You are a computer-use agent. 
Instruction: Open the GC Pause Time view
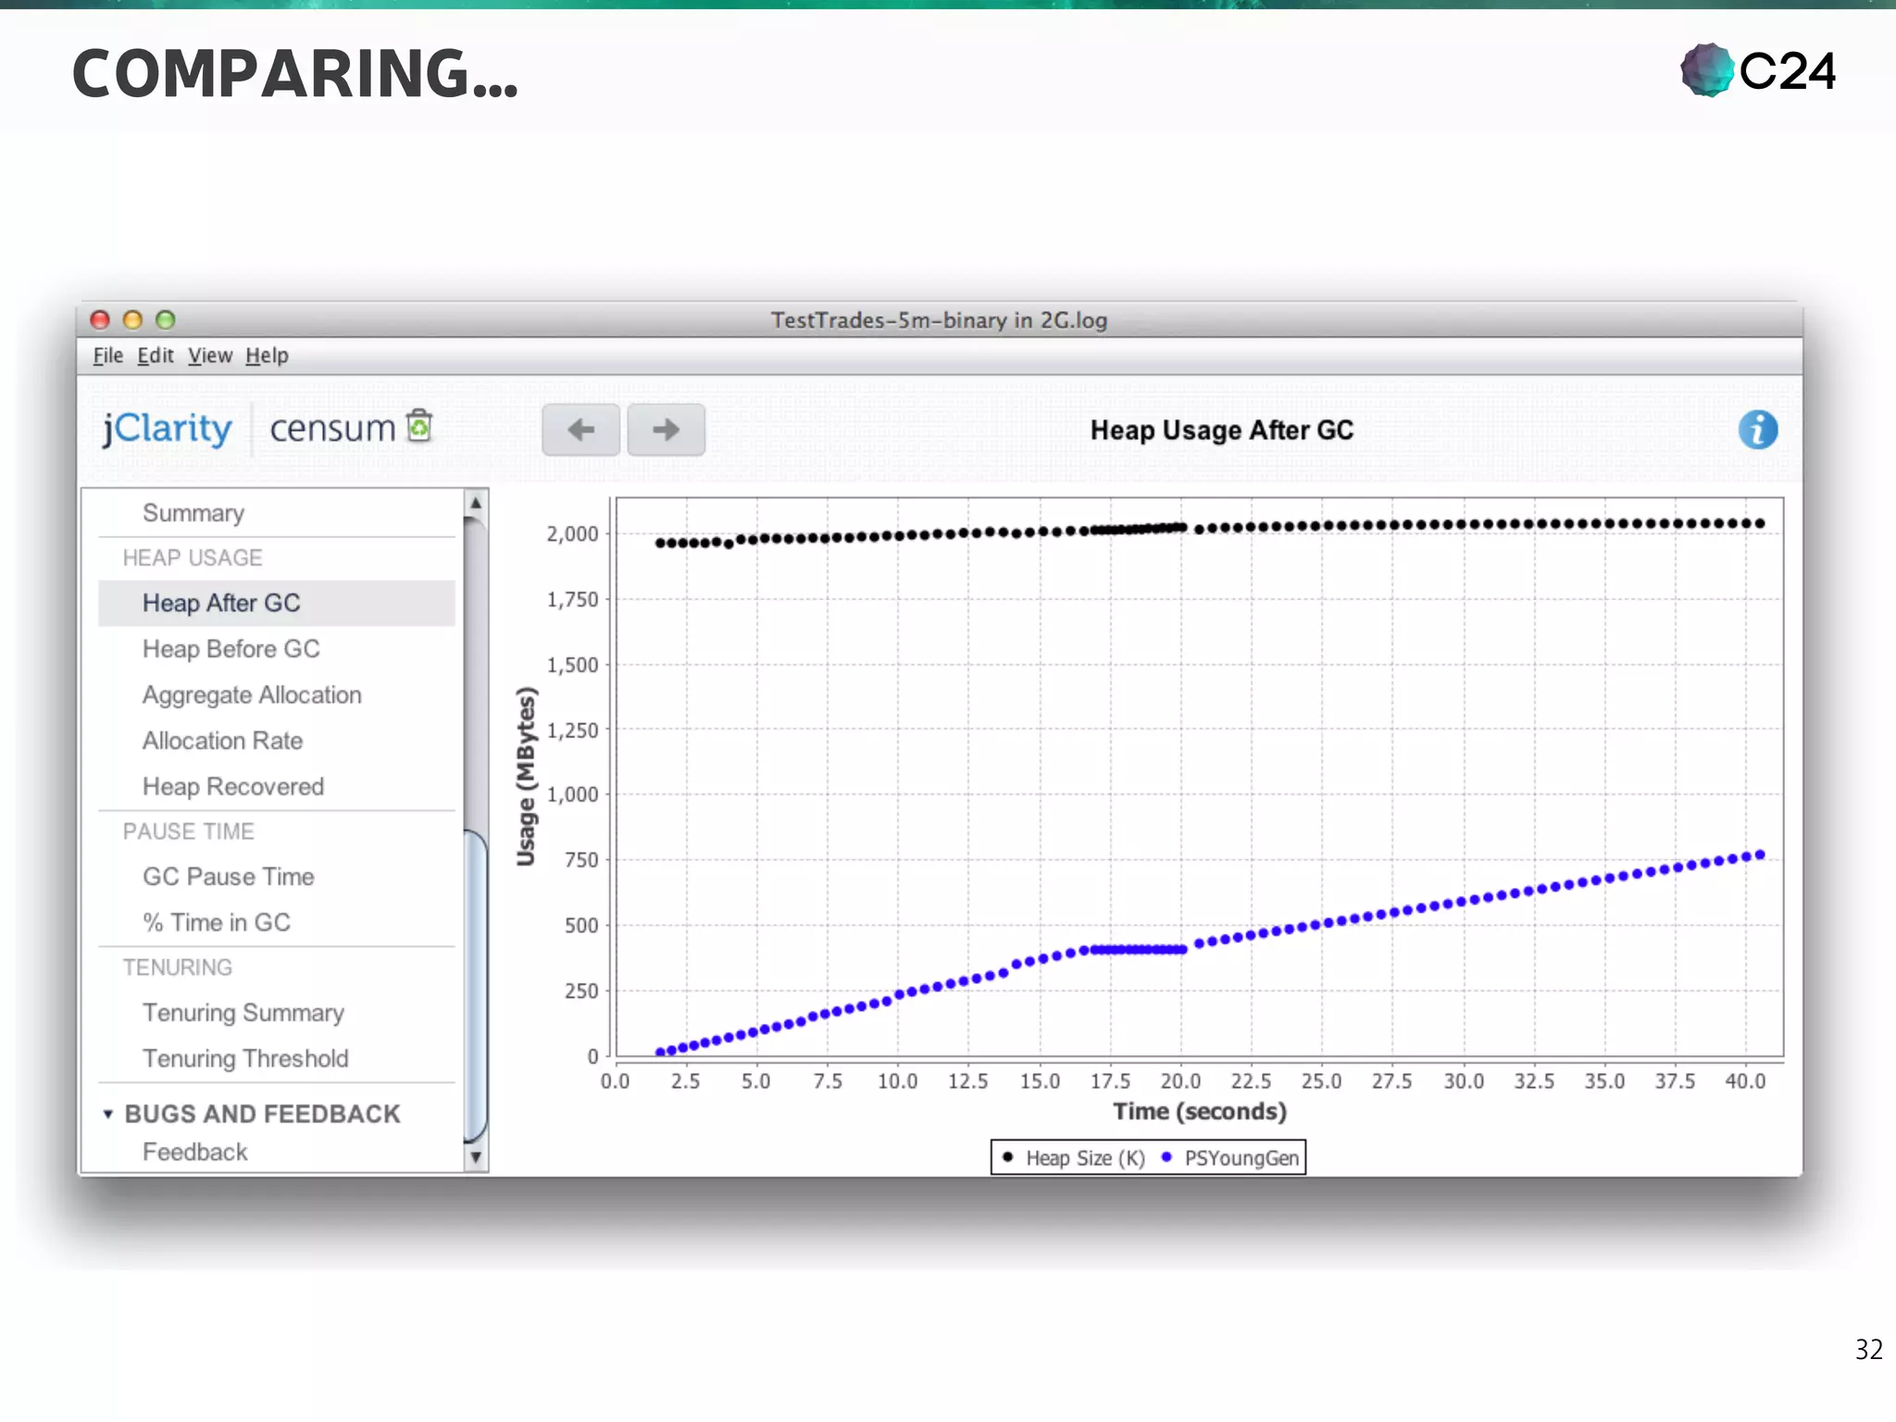(228, 877)
